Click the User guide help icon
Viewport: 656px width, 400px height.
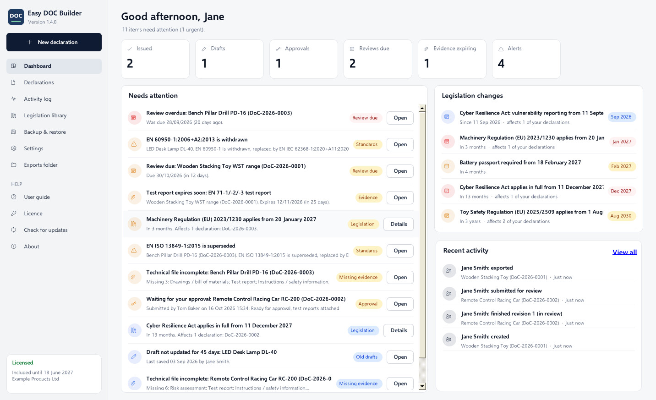[14, 197]
